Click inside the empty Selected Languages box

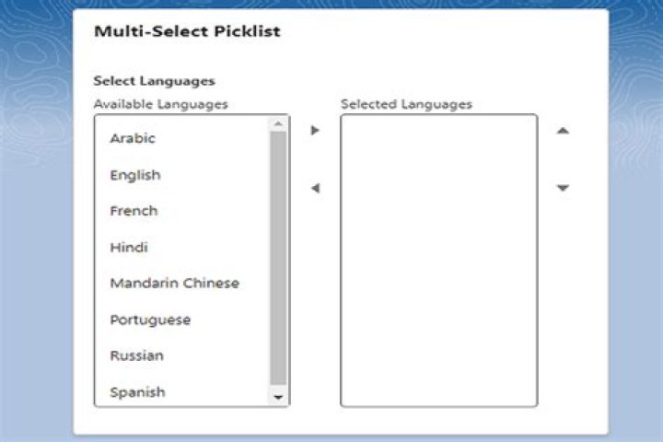click(x=438, y=260)
